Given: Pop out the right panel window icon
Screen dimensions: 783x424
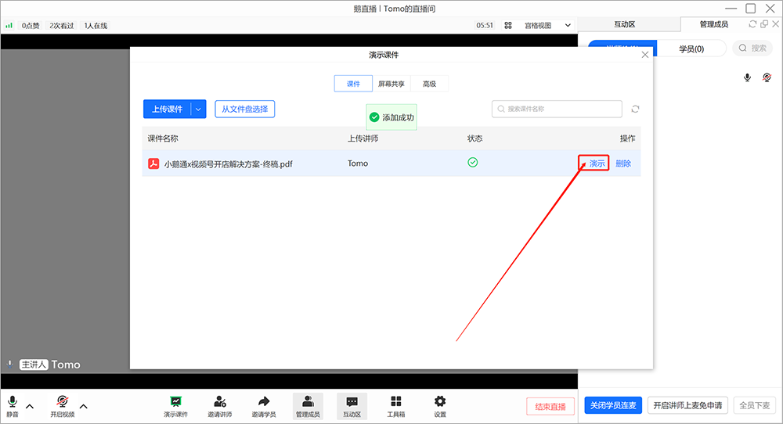Looking at the screenshot, I should 764,24.
